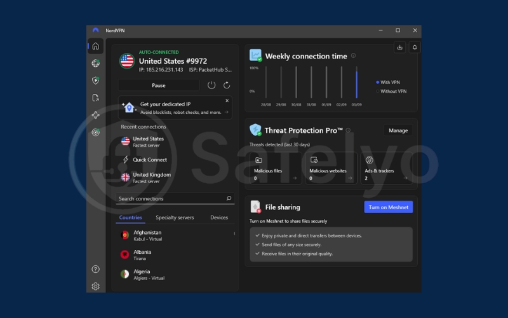Click arrow on dedicated IP banner
This screenshot has width=508, height=318.
[227, 113]
